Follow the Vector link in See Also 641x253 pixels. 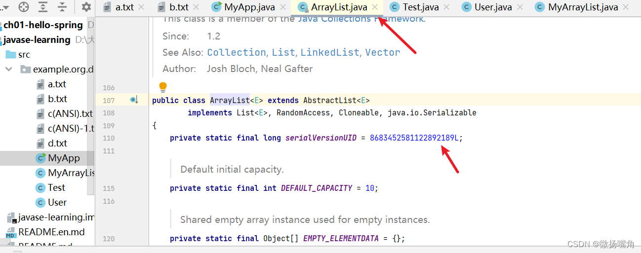click(383, 52)
